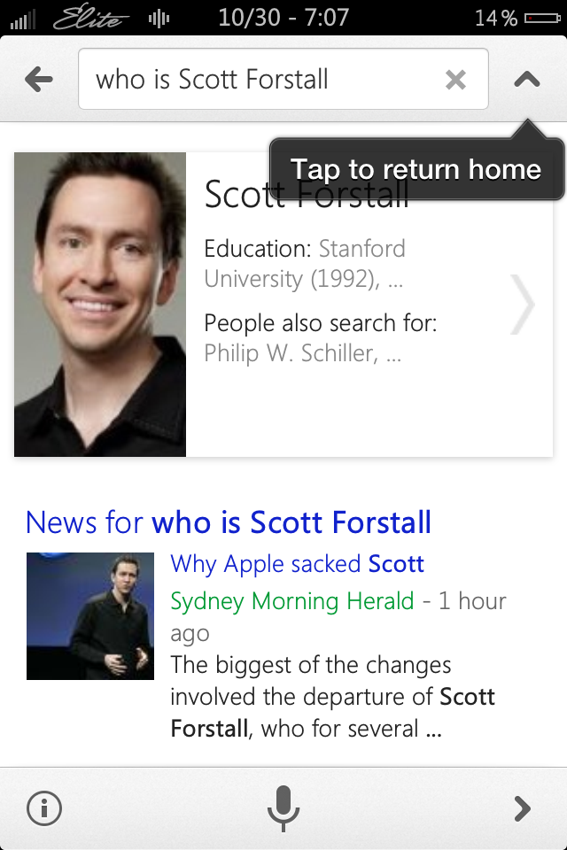
Task: Tap the Sydney Morning Herald source
Action: (x=291, y=601)
